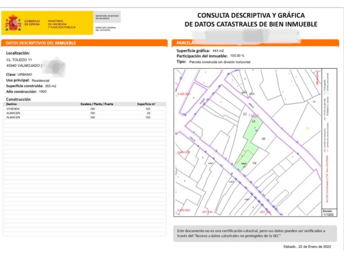Select the green highlighted parcel on the map

(x=248, y=144)
